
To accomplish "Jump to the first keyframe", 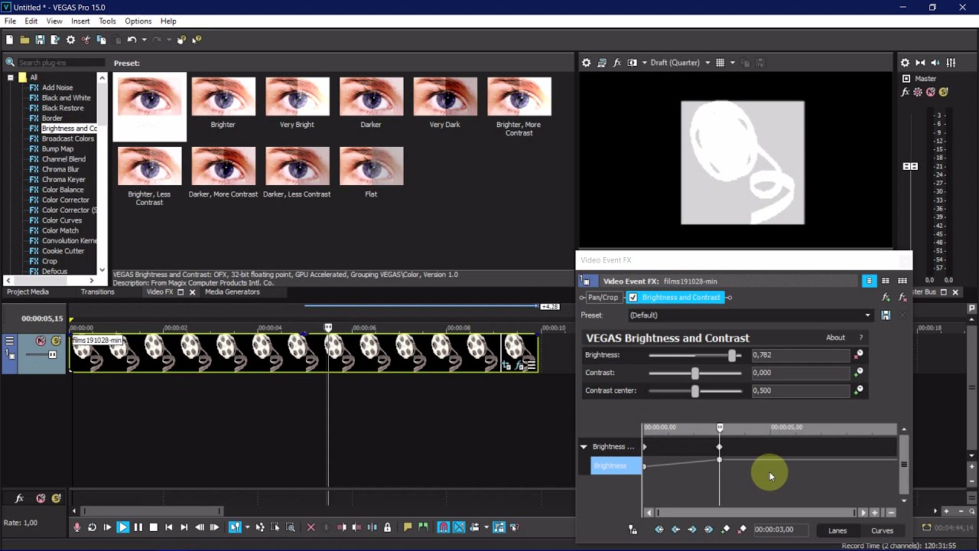I will tap(659, 530).
